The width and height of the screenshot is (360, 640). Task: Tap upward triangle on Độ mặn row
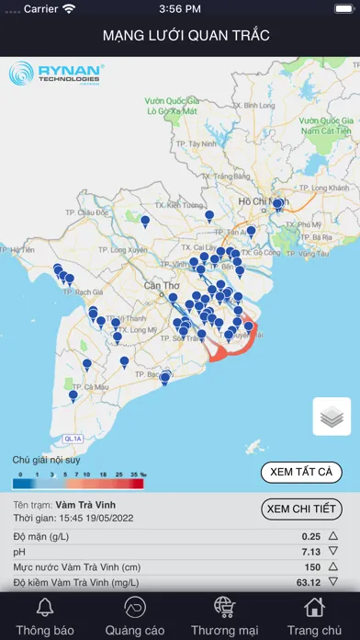pos(333,535)
